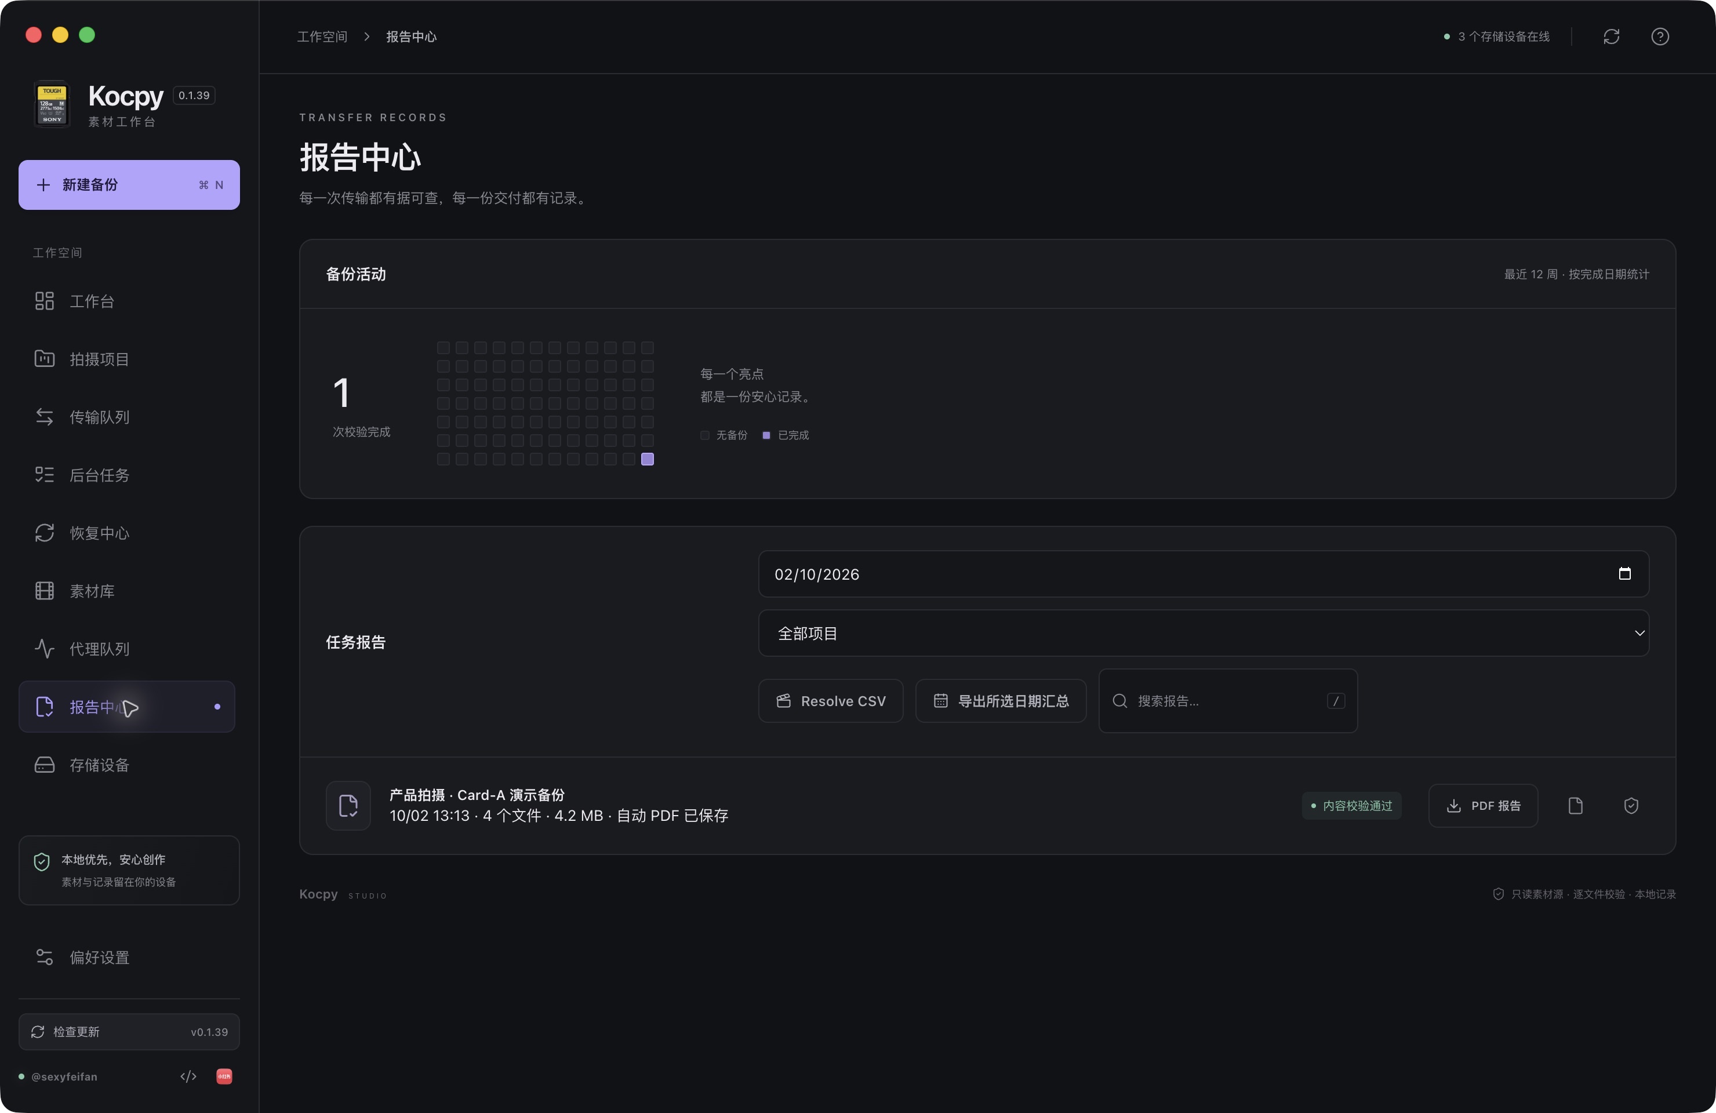Click the 报告中心 breadcrumb
This screenshot has width=1716, height=1113.
coord(411,36)
